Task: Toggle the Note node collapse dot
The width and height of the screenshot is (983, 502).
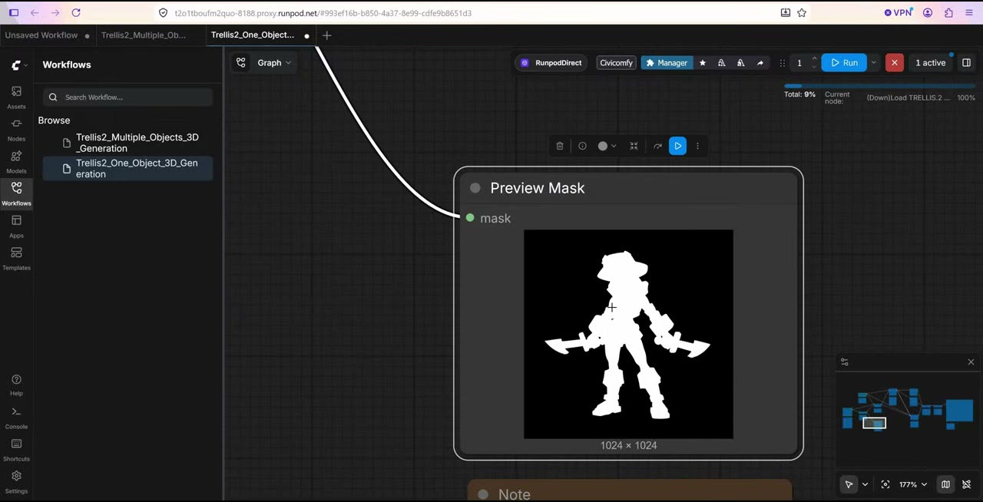Action: [x=482, y=494]
